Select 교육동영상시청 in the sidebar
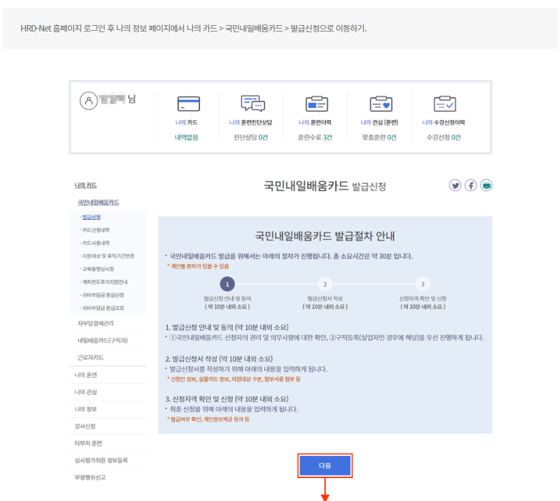Image resolution: width=560 pixels, height=501 pixels. [x=97, y=269]
